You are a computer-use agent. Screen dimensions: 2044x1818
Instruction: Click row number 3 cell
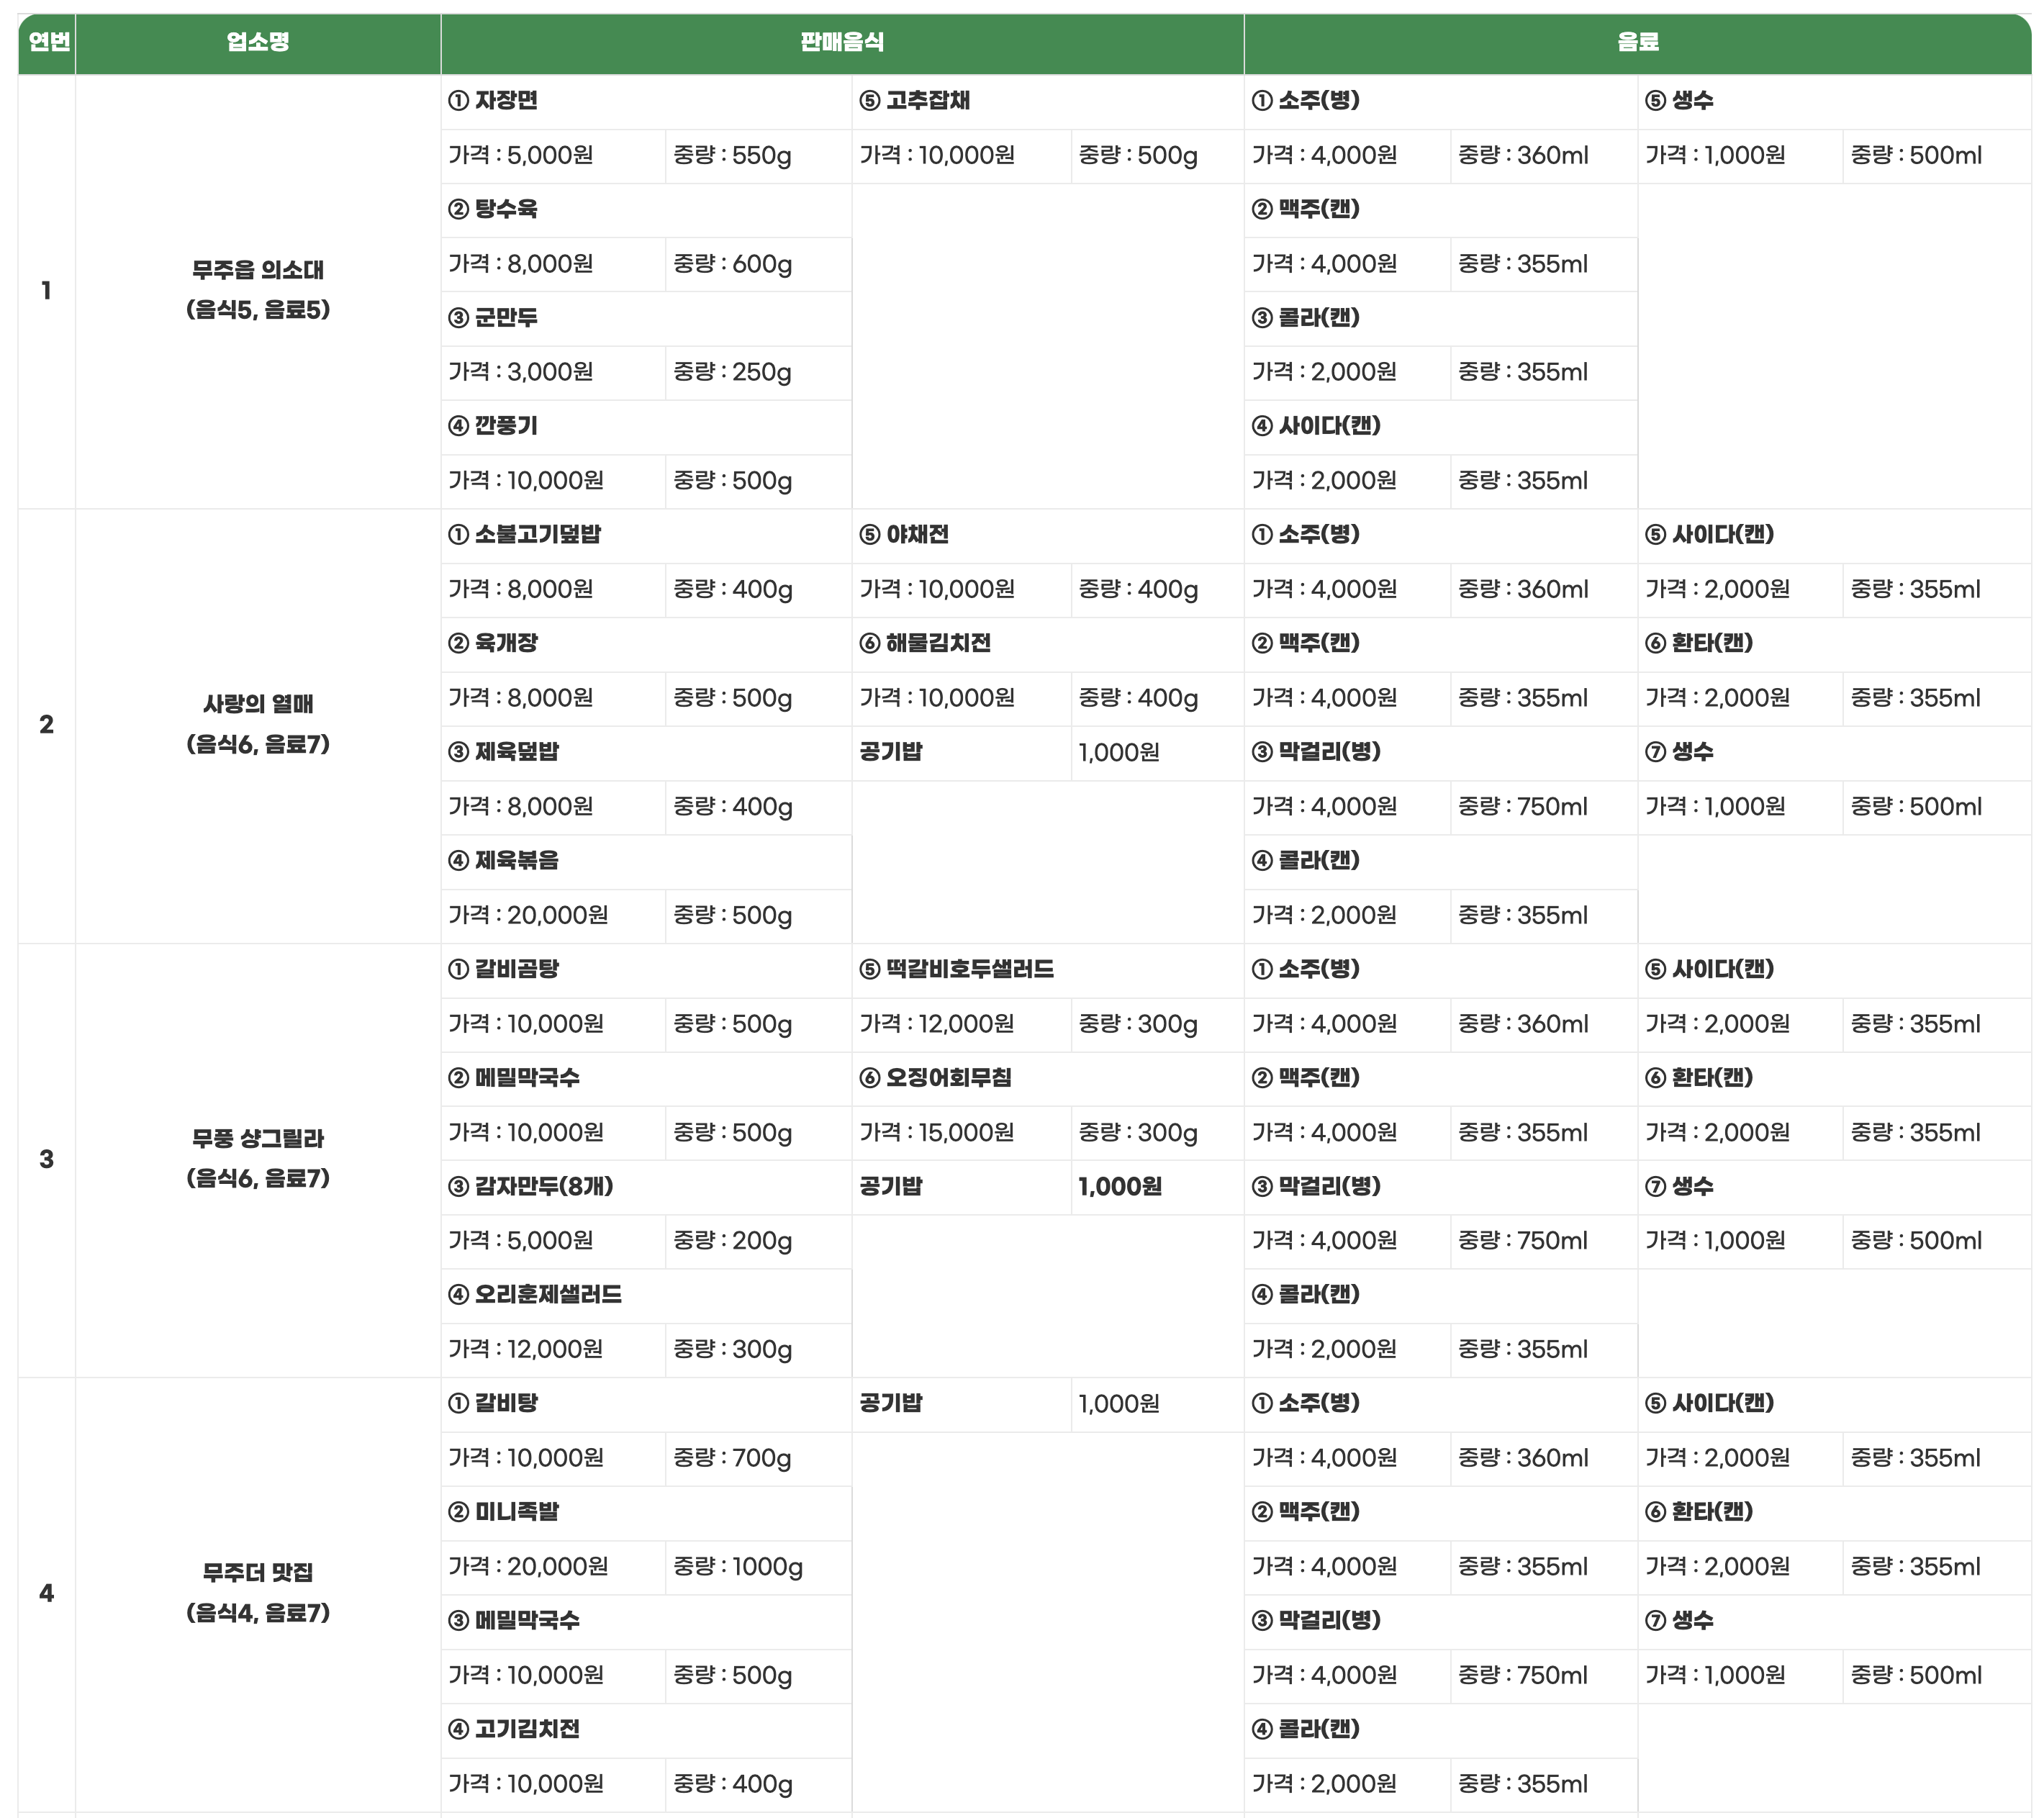(47, 1159)
